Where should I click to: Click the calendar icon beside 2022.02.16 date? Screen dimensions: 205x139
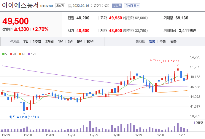(70, 6)
